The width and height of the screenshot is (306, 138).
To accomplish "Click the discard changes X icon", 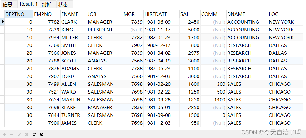I will click(x=27, y=134).
